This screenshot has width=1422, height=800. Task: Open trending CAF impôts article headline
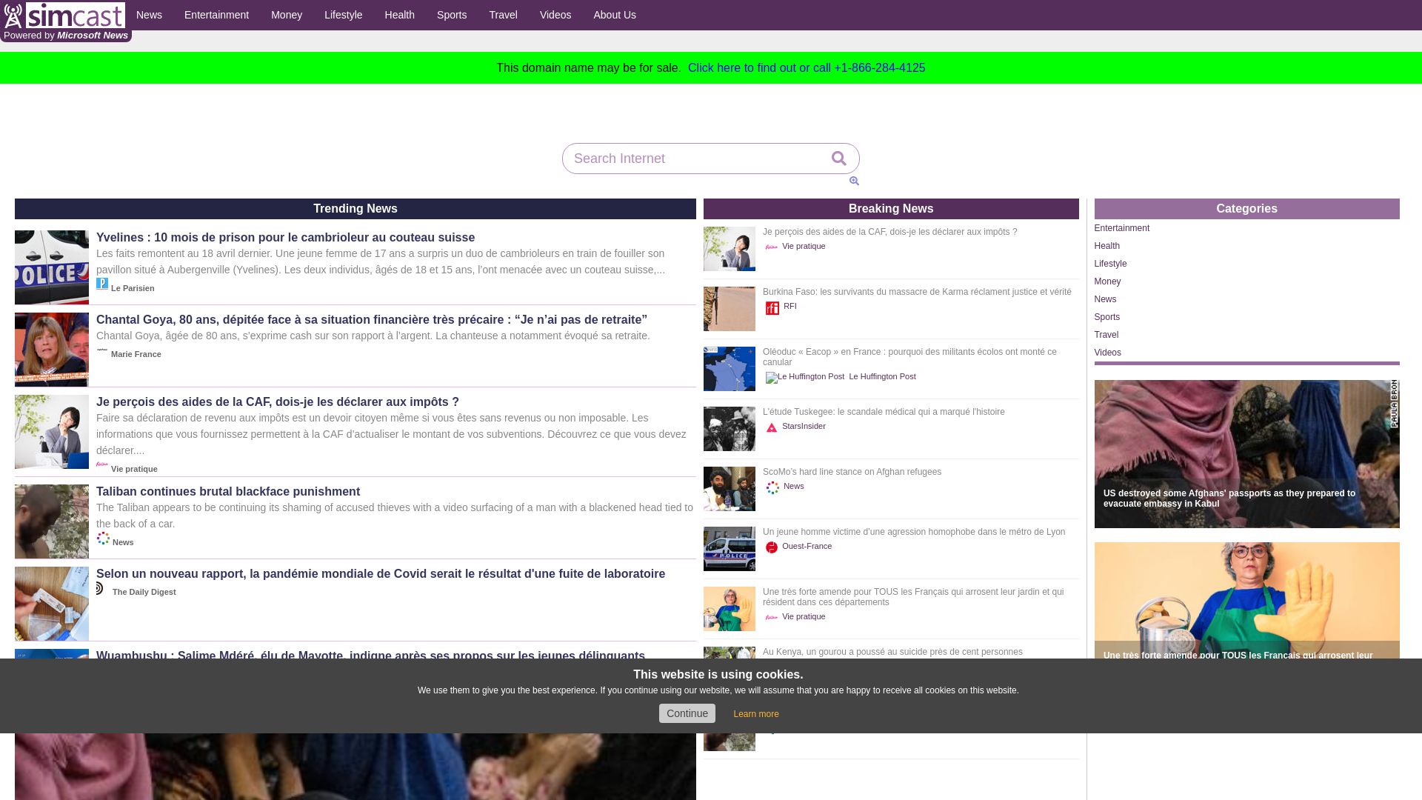tap(278, 402)
